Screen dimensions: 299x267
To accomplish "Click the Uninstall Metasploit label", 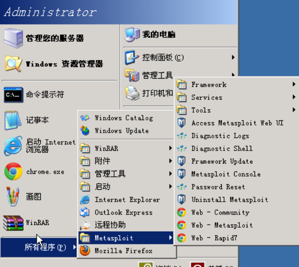I will coord(230,200).
